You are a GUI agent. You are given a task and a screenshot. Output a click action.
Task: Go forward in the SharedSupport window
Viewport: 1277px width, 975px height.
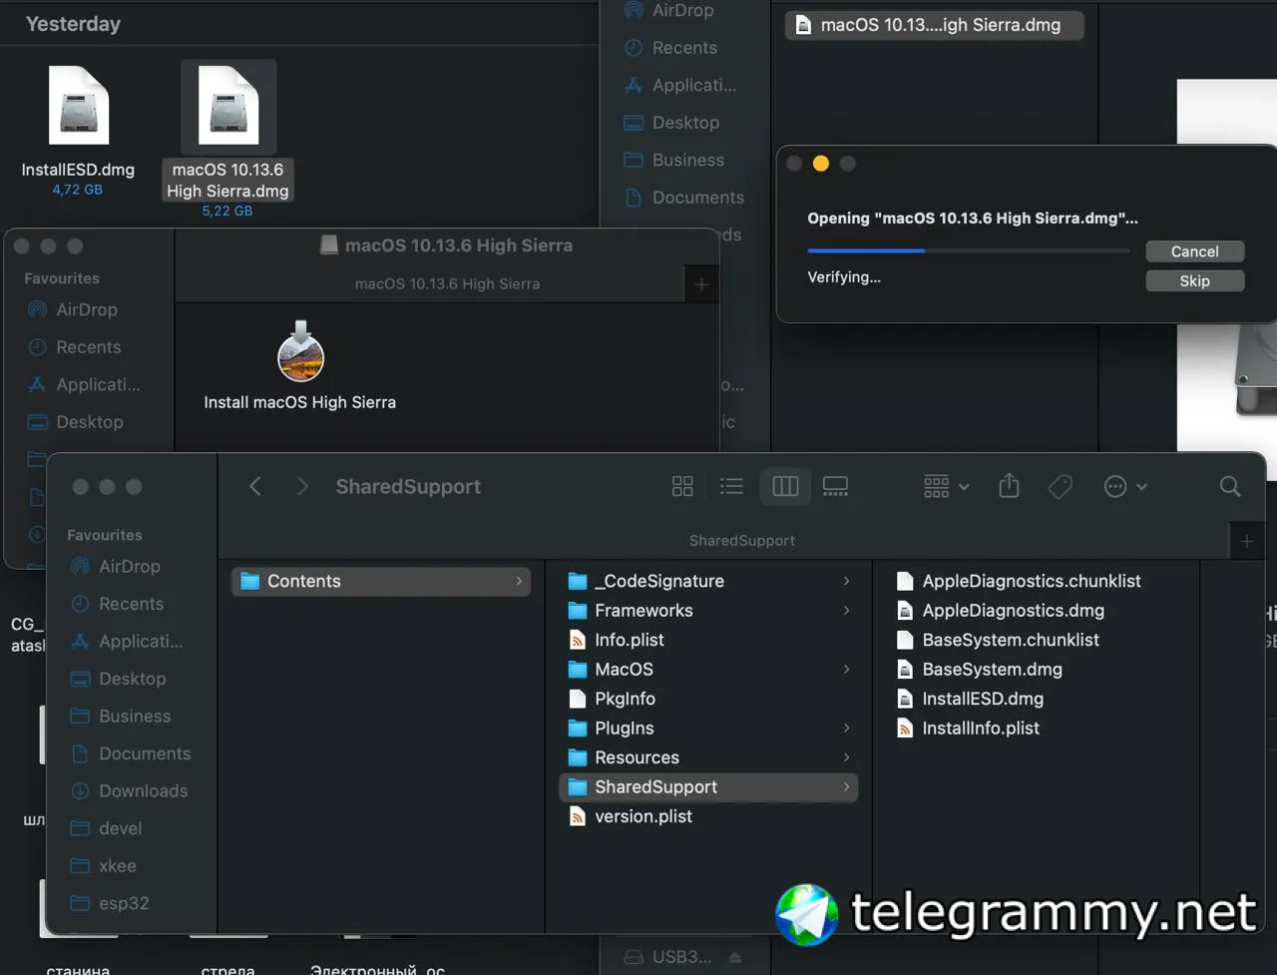302,486
